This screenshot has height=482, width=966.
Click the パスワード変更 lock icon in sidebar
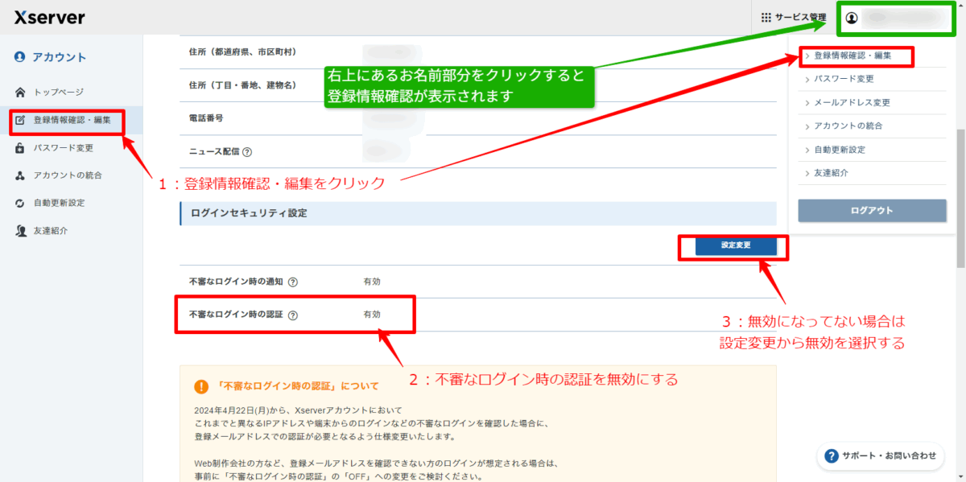20,148
